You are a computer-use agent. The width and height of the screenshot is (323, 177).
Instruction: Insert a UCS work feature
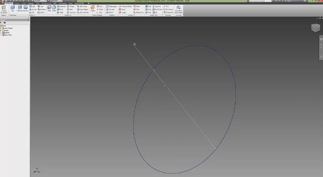pos(100,13)
